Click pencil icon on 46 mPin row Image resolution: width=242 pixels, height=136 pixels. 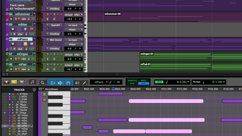(x=31, y=126)
